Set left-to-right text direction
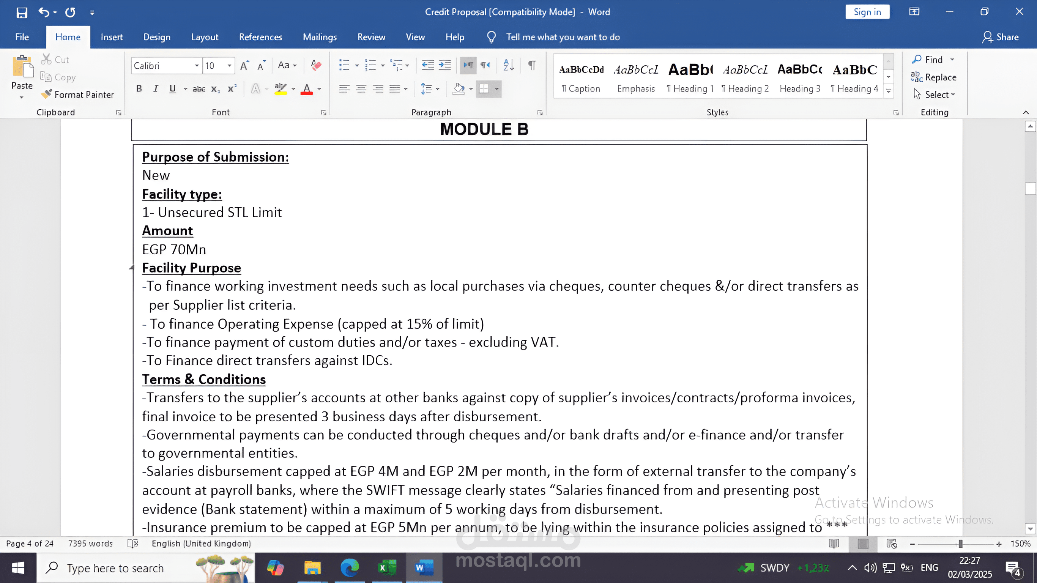 click(x=468, y=65)
